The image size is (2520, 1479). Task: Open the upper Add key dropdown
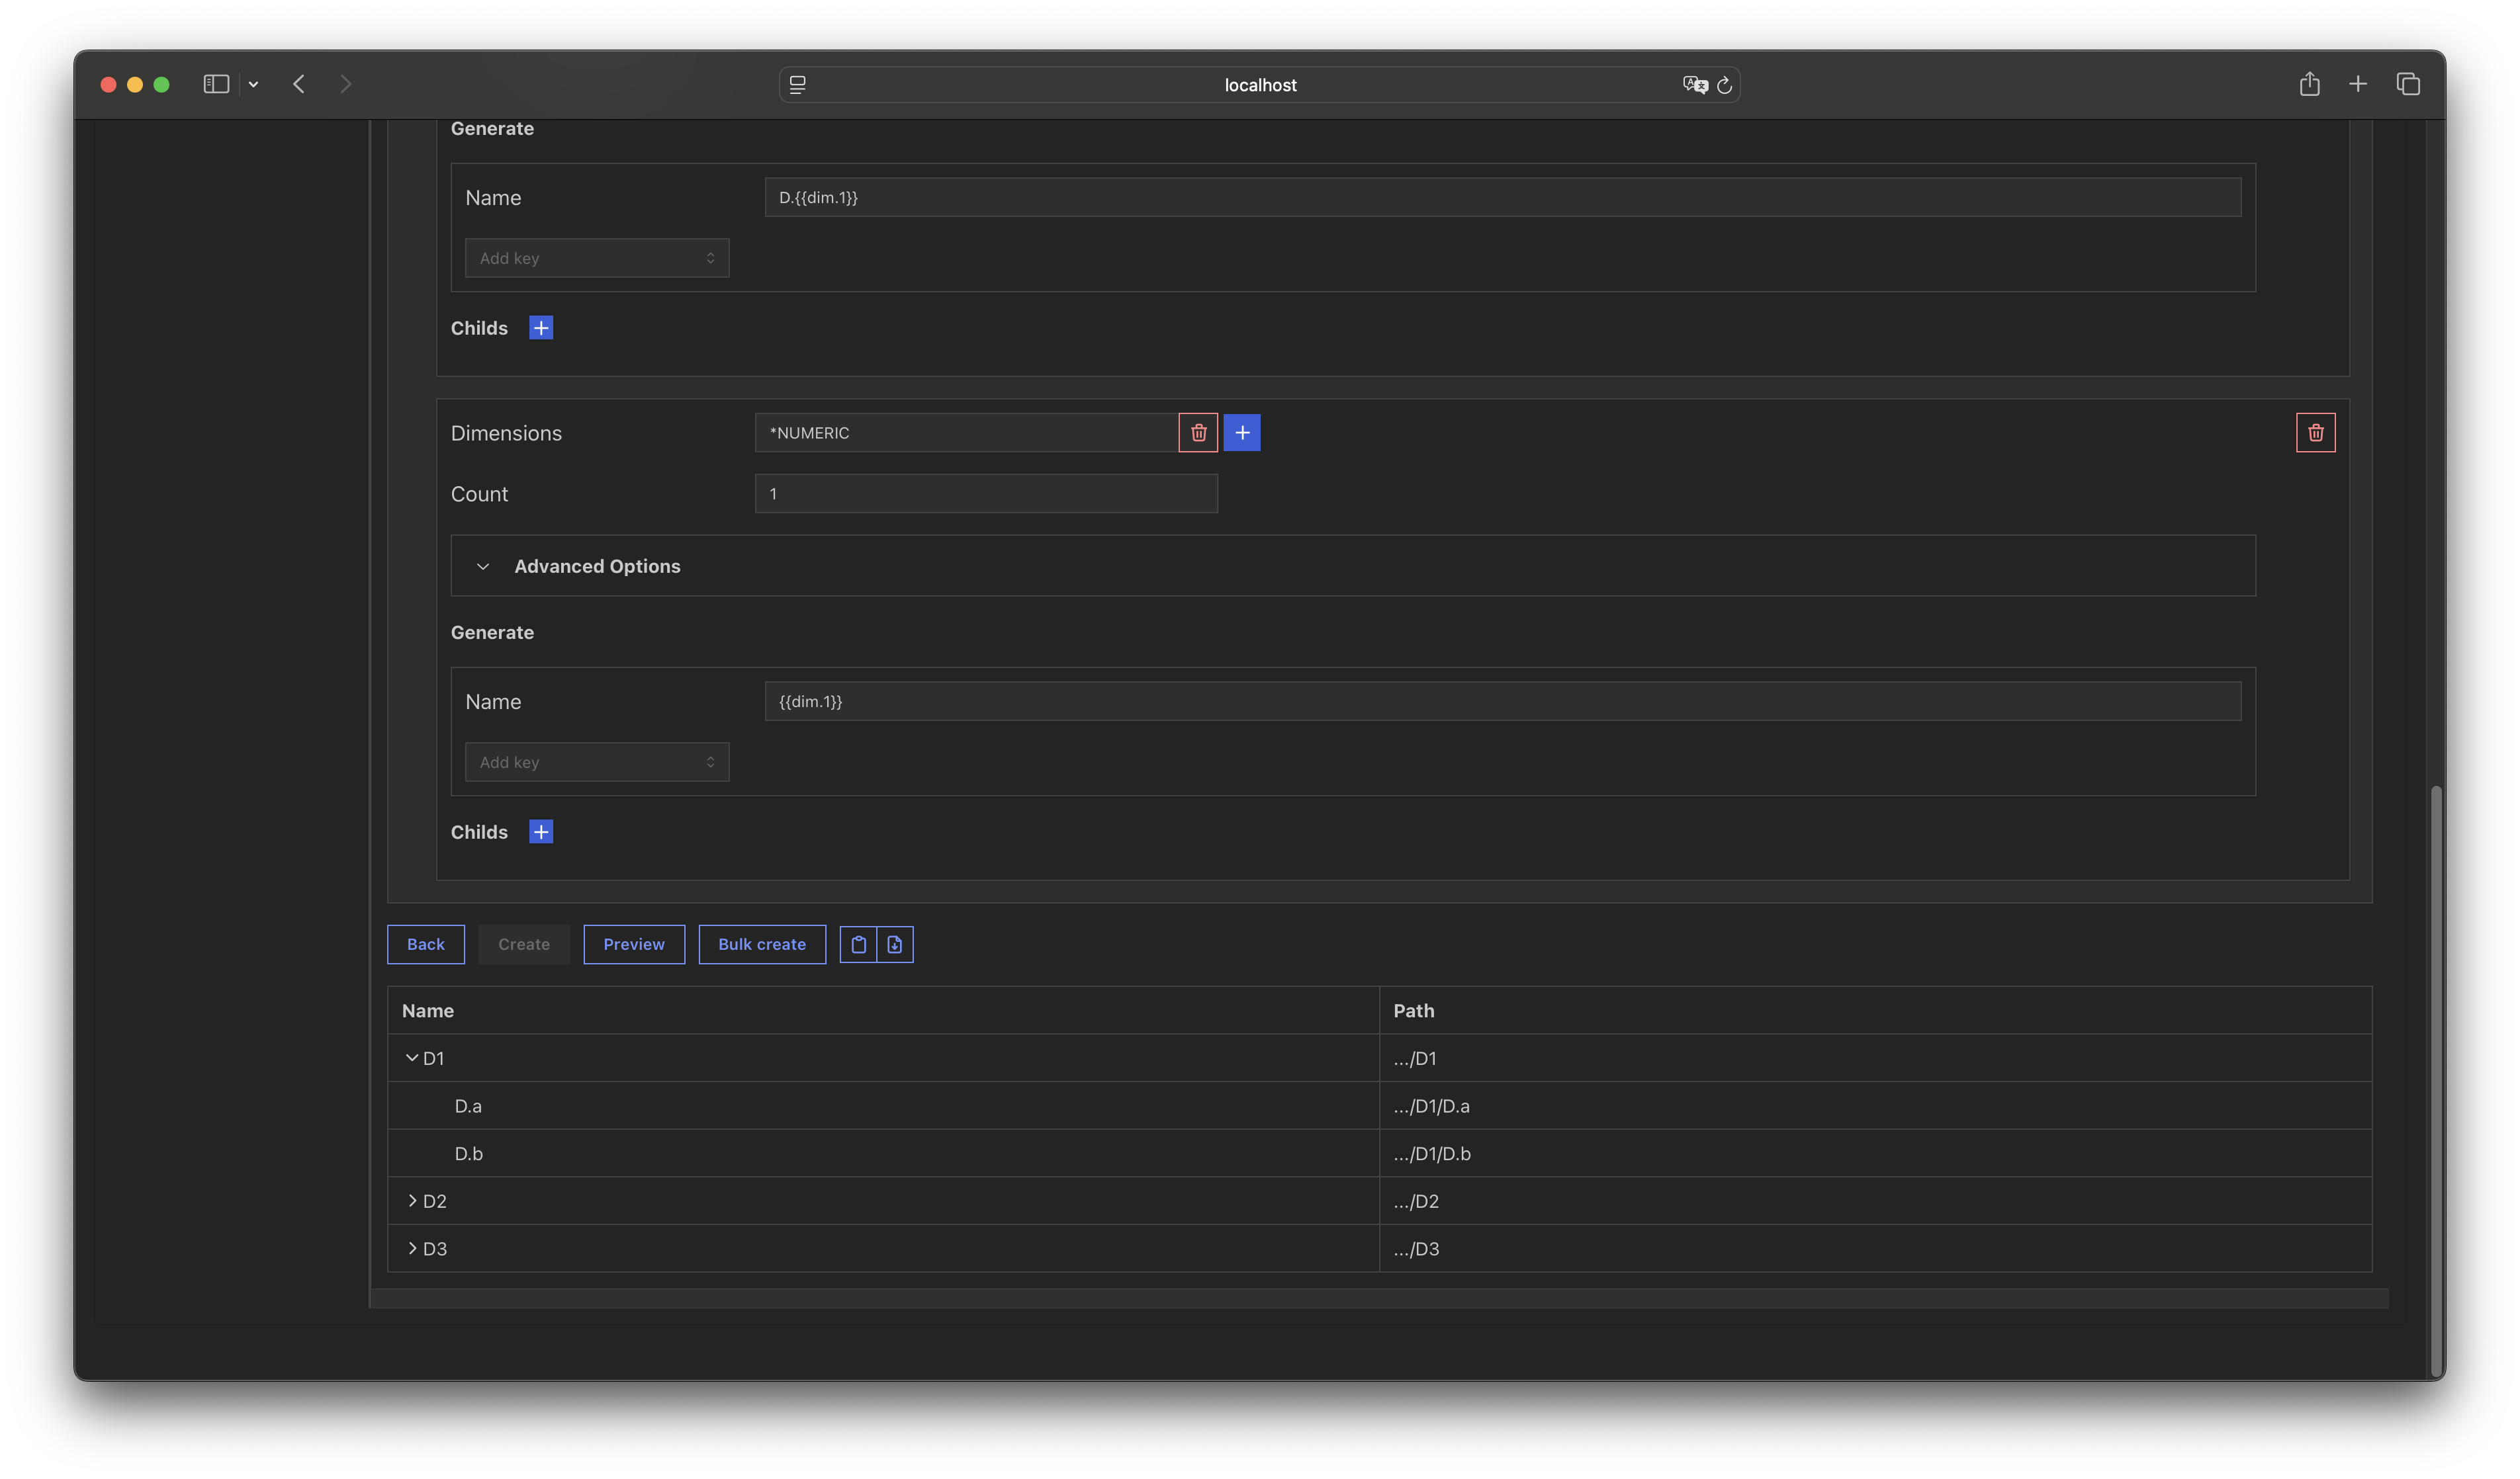click(597, 258)
